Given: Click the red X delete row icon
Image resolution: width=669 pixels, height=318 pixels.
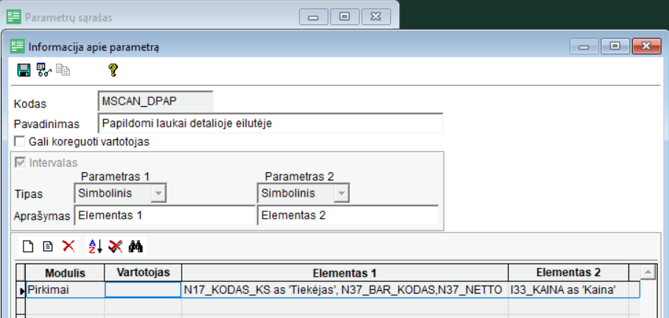Looking at the screenshot, I should pyautogui.click(x=68, y=247).
